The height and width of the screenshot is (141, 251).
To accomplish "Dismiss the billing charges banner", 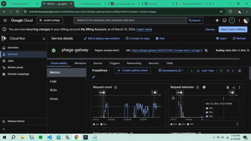I will (x=210, y=30).
